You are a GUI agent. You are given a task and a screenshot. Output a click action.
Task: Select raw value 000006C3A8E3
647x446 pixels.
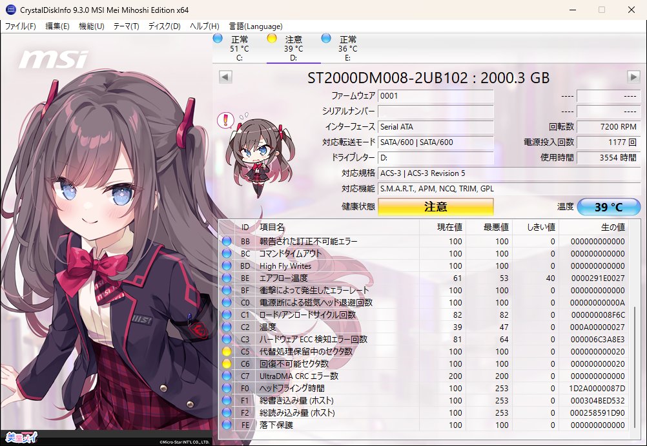pyautogui.click(x=598, y=340)
